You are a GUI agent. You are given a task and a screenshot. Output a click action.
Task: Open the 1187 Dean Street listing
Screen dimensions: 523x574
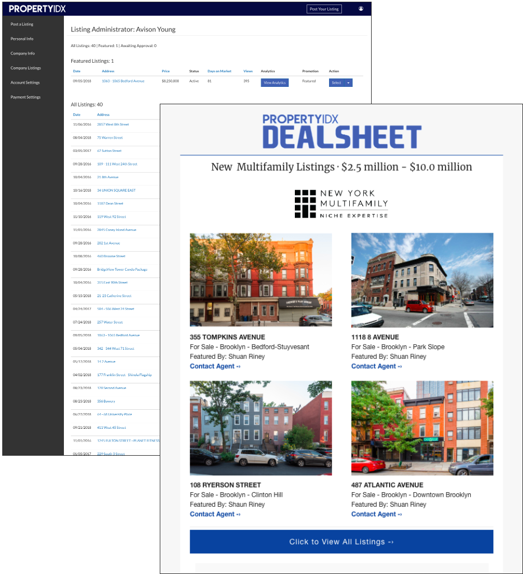110,203
